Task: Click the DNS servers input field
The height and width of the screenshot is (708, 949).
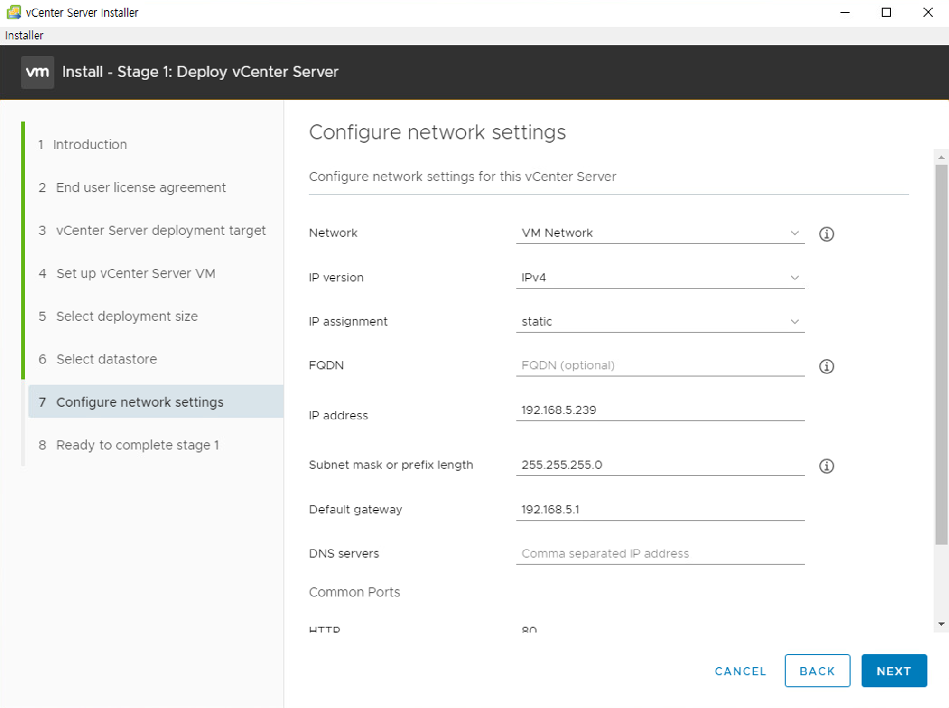Action: pyautogui.click(x=660, y=553)
